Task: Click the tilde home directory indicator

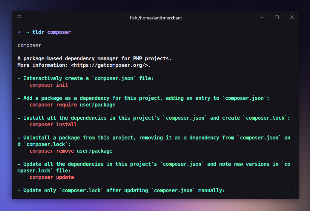Action: [x=28, y=32]
